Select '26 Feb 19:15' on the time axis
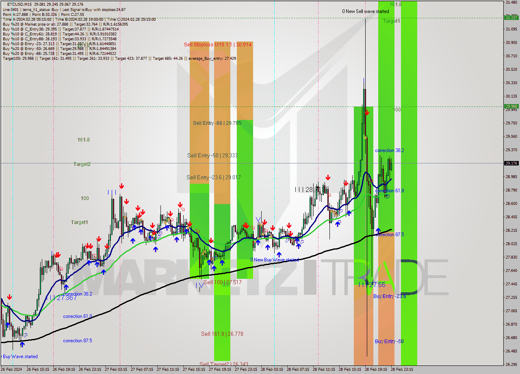Viewport: 520px width, 374px height. click(x=64, y=370)
